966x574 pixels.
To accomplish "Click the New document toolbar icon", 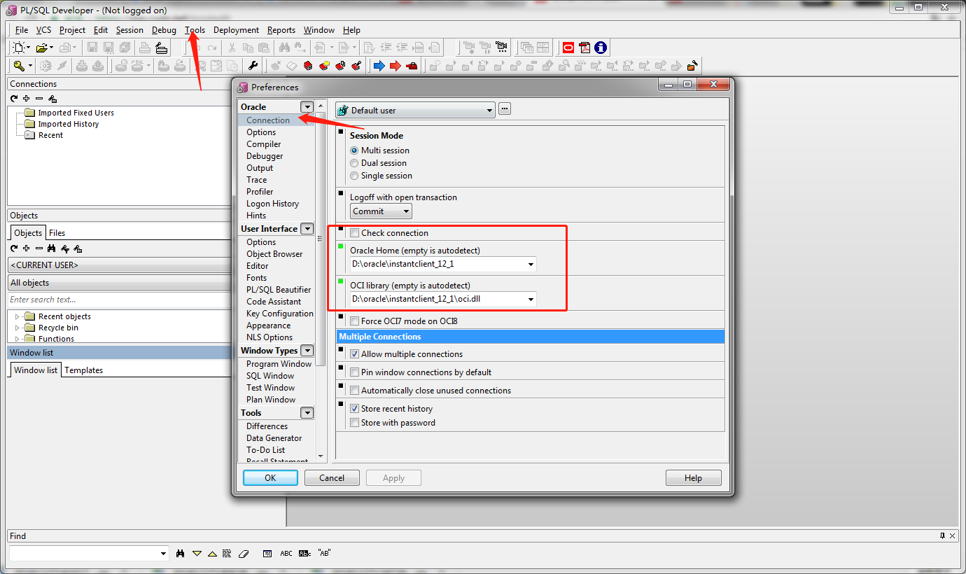I will click(18, 48).
